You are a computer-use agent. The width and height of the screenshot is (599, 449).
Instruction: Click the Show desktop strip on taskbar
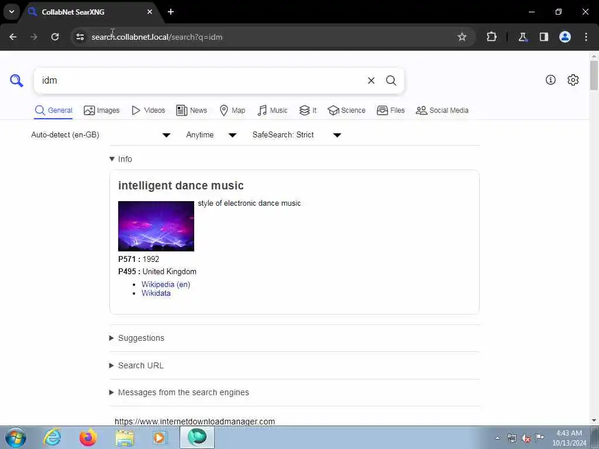pos(595,437)
